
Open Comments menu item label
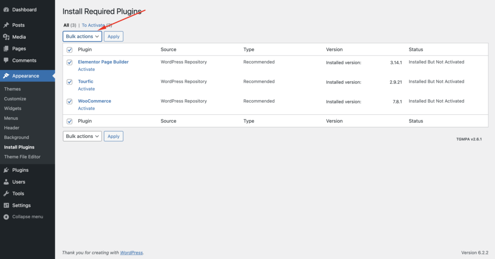pyautogui.click(x=24, y=60)
